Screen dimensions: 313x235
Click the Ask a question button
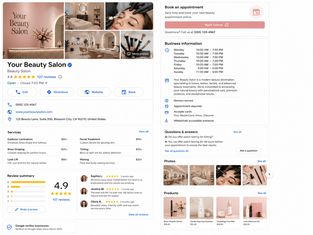pyautogui.click(x=249, y=151)
